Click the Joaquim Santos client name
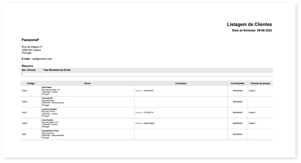This screenshot has height=163, width=301. tap(49, 109)
